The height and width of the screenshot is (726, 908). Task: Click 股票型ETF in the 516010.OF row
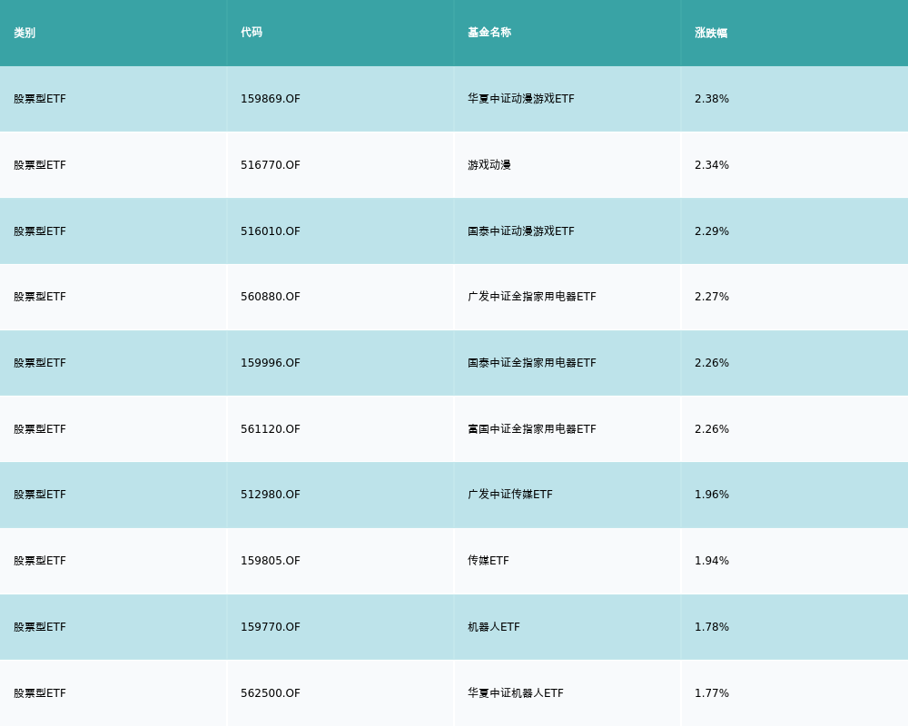[40, 231]
